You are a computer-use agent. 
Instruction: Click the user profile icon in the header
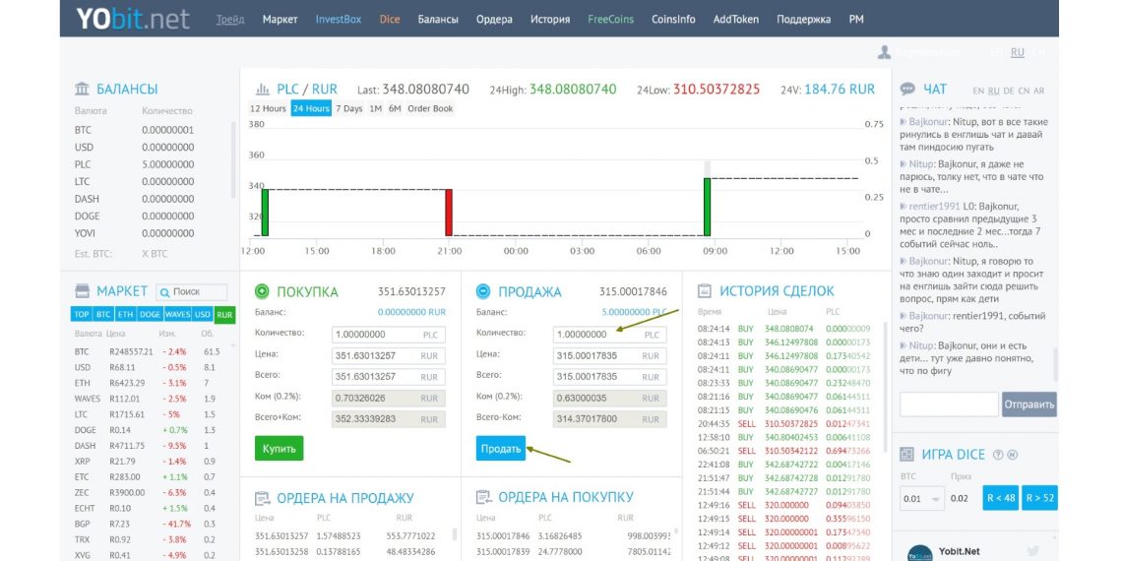click(884, 52)
